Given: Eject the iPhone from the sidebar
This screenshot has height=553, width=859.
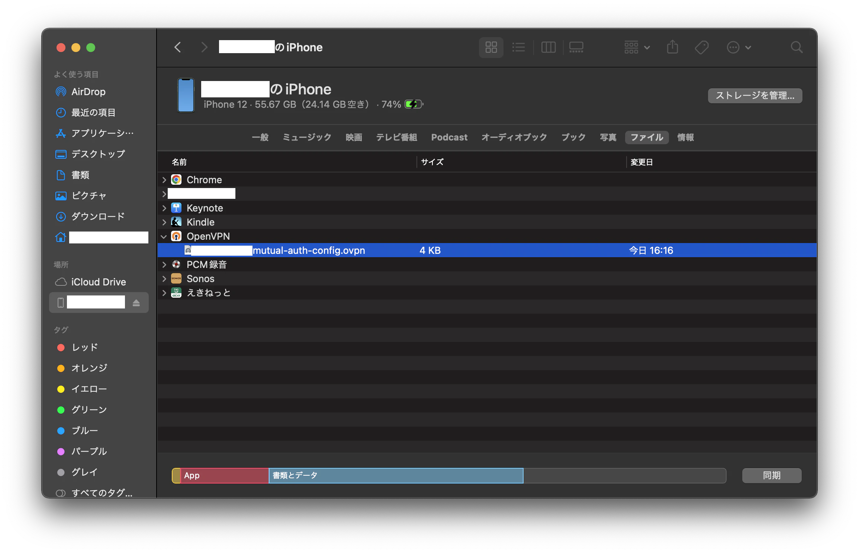Looking at the screenshot, I should [136, 303].
